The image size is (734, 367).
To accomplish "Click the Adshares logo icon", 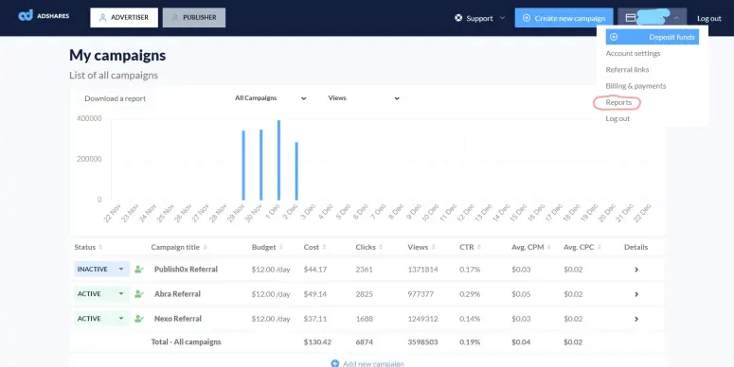I will [26, 15].
